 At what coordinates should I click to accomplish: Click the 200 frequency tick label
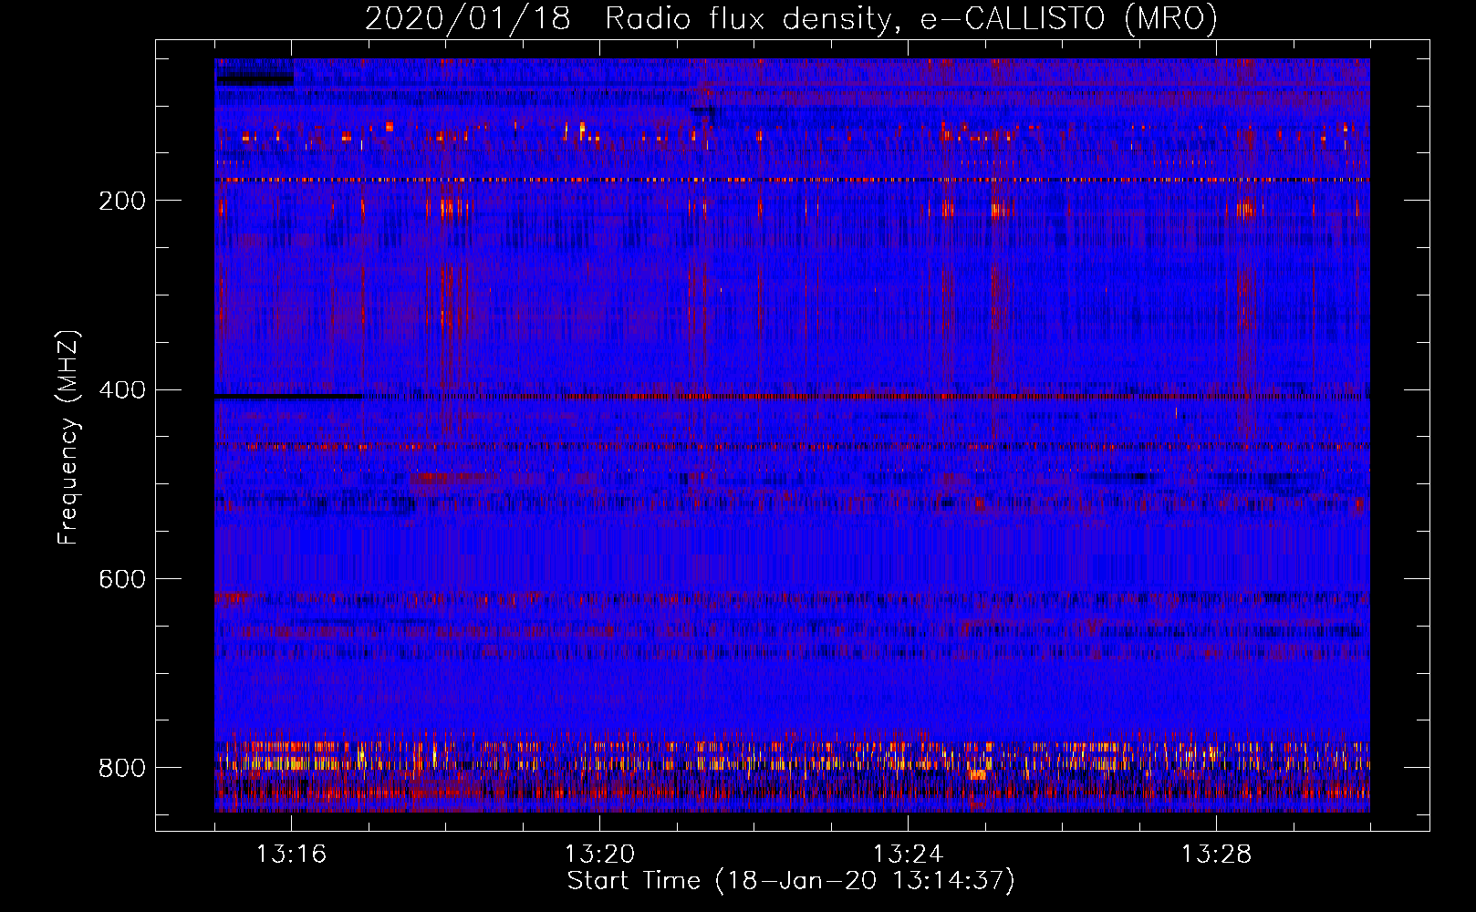pos(122,201)
